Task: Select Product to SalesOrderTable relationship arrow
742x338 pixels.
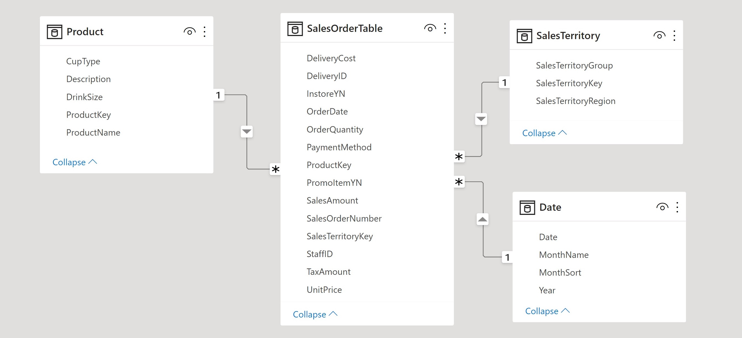Action: tap(247, 132)
